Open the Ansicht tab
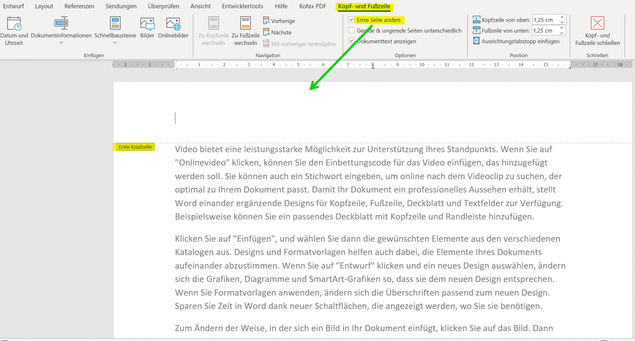 tap(200, 6)
